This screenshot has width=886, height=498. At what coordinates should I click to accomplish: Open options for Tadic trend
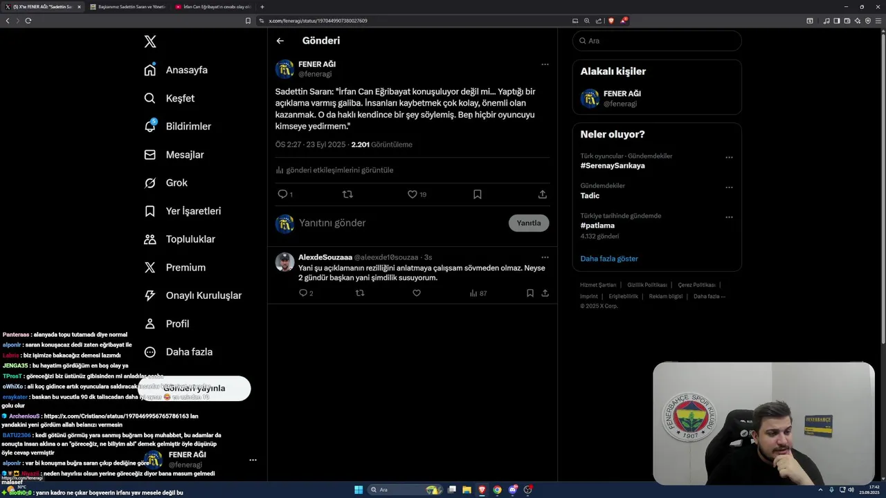(729, 187)
